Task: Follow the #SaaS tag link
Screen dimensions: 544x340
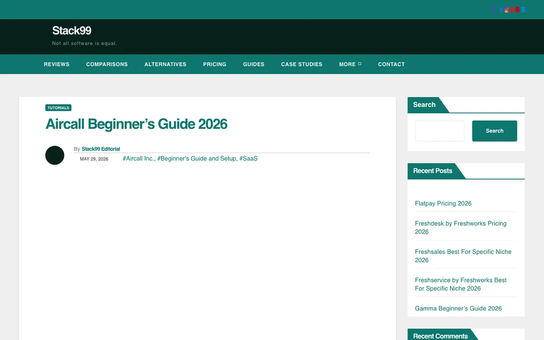Action: (248, 159)
